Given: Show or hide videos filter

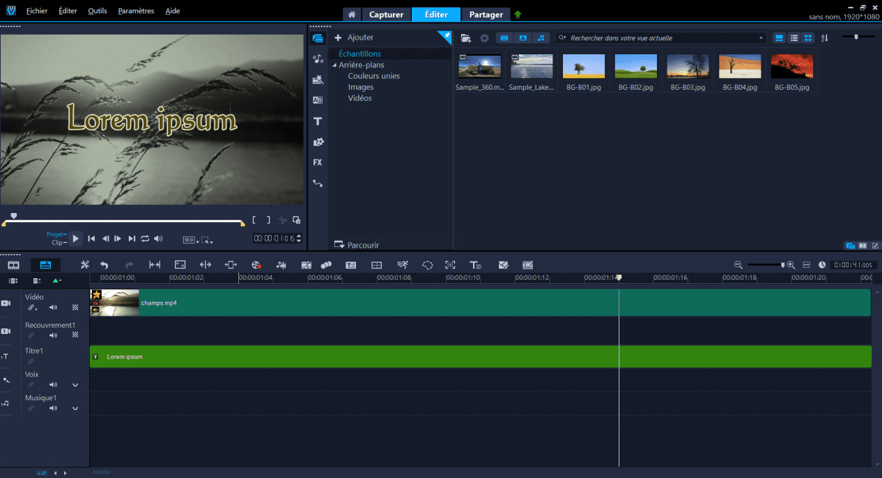Looking at the screenshot, I should coord(504,38).
